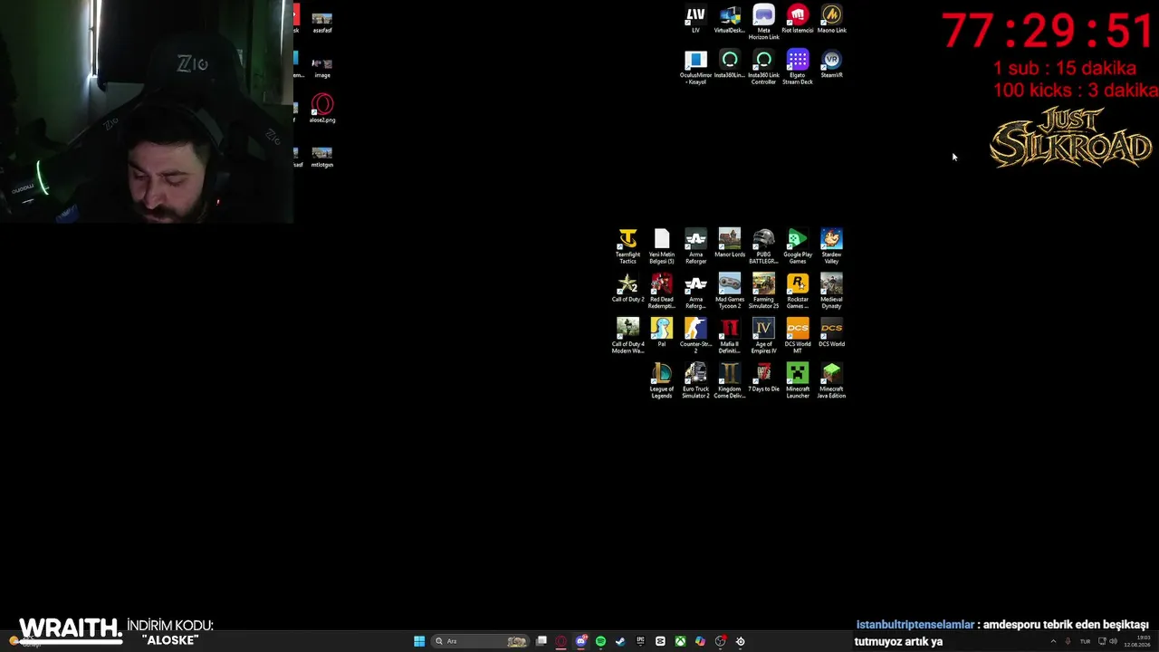
Task: Click the Call of Duty 2 shortcut
Action: [x=627, y=289]
